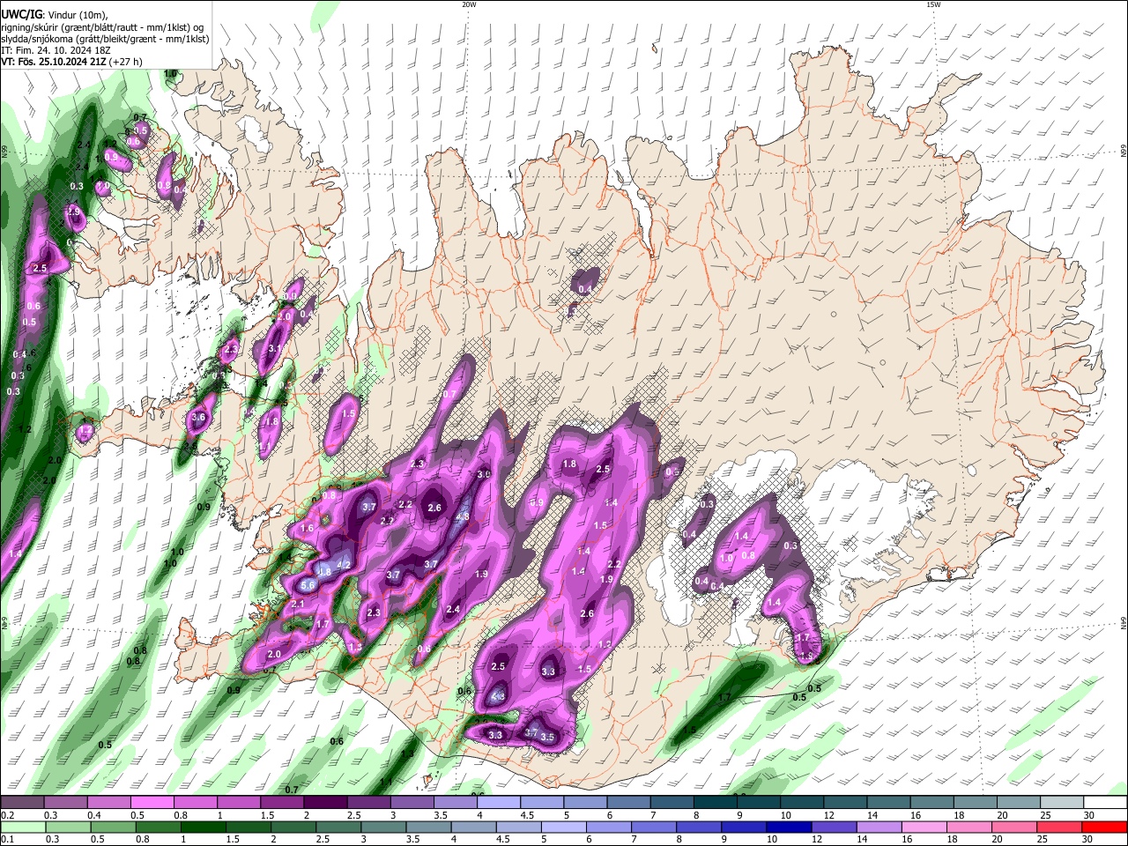Click the 'slydda/snjókoma' header line
The height and width of the screenshot is (846, 1128).
click(105, 39)
